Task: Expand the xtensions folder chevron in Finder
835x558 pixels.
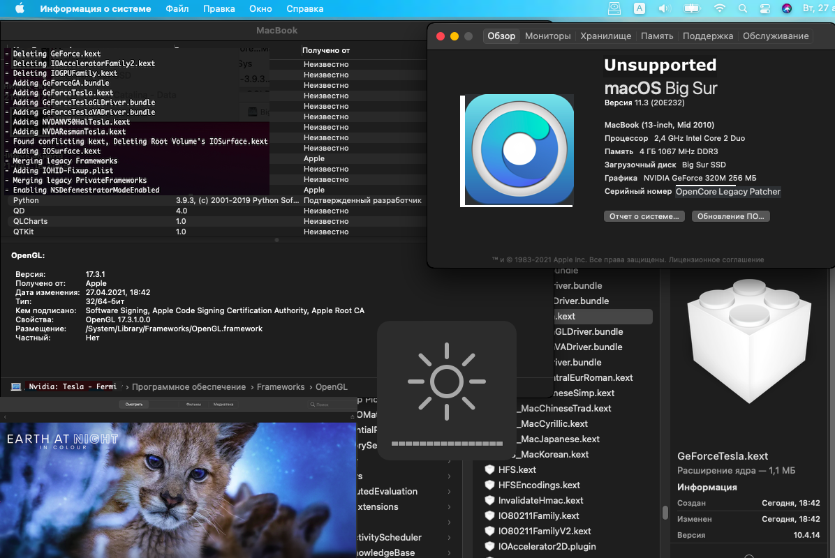Action: pos(450,507)
